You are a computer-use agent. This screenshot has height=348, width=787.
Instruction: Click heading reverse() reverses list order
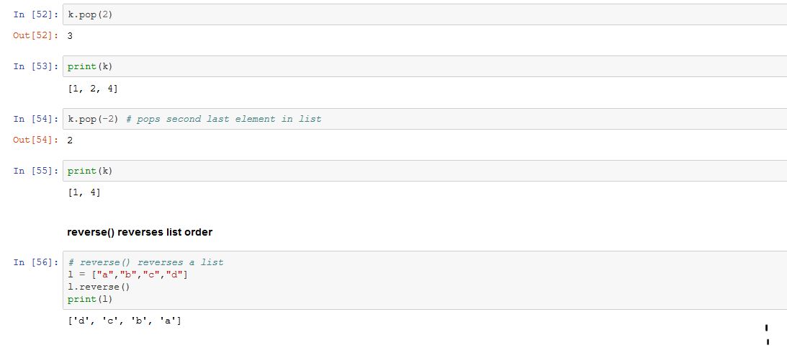pos(140,233)
